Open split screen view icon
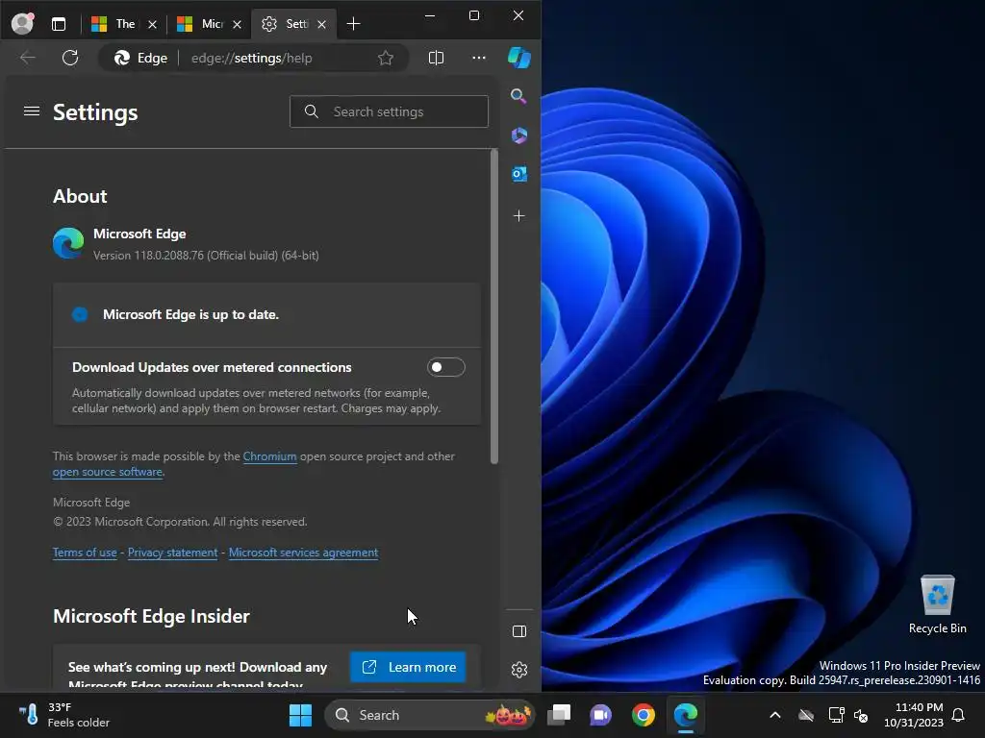 click(436, 58)
